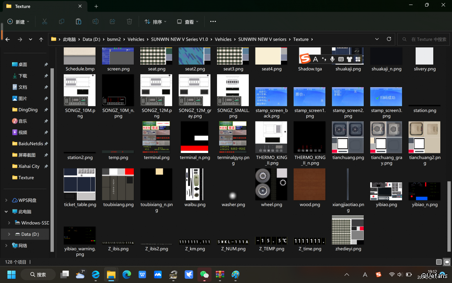Refresh the current folder view
The width and height of the screenshot is (452, 283).
coord(389,39)
